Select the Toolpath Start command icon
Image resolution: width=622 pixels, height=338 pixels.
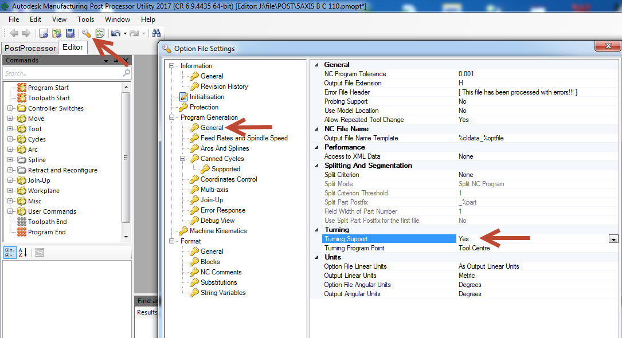coord(22,97)
